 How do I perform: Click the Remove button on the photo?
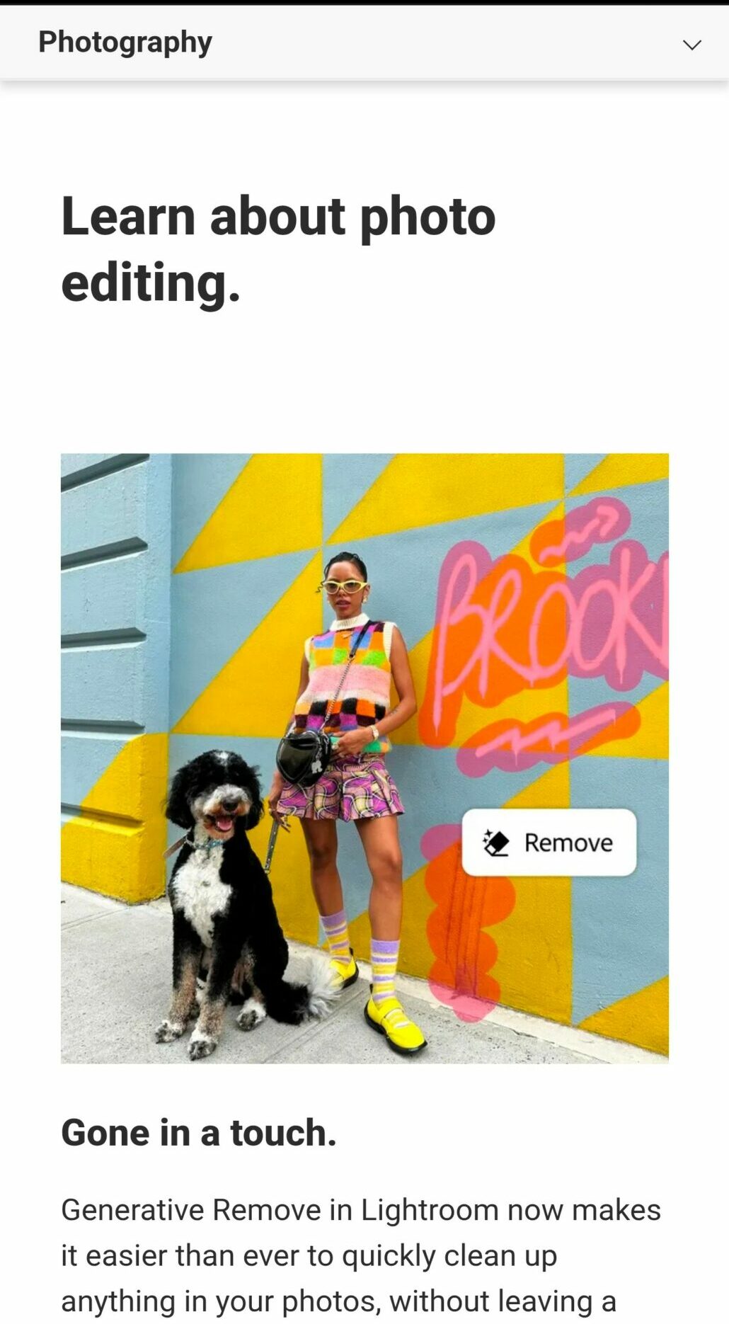[549, 843]
